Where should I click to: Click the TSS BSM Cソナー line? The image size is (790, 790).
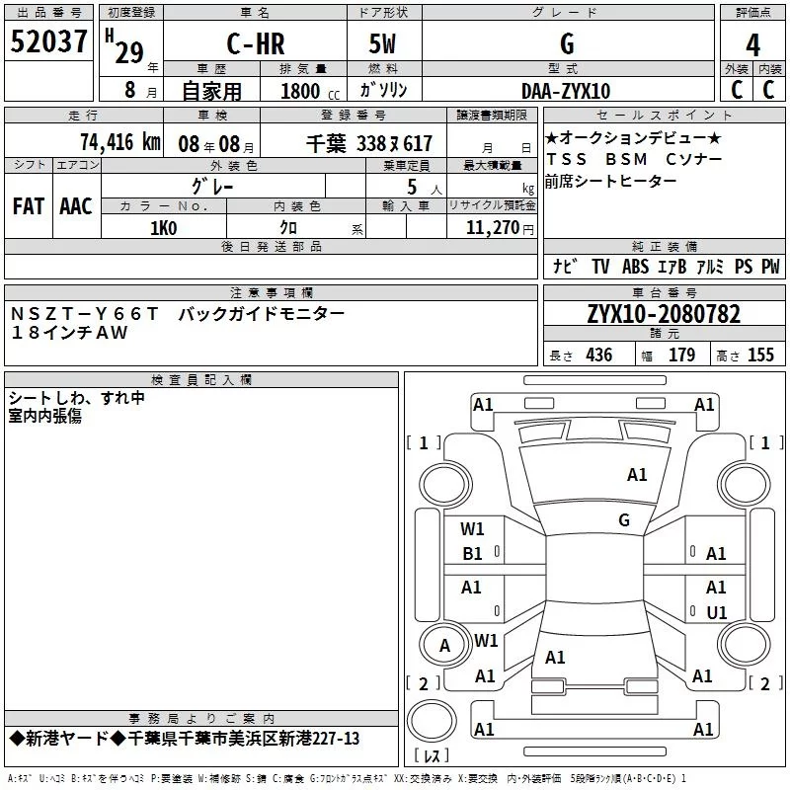point(634,159)
